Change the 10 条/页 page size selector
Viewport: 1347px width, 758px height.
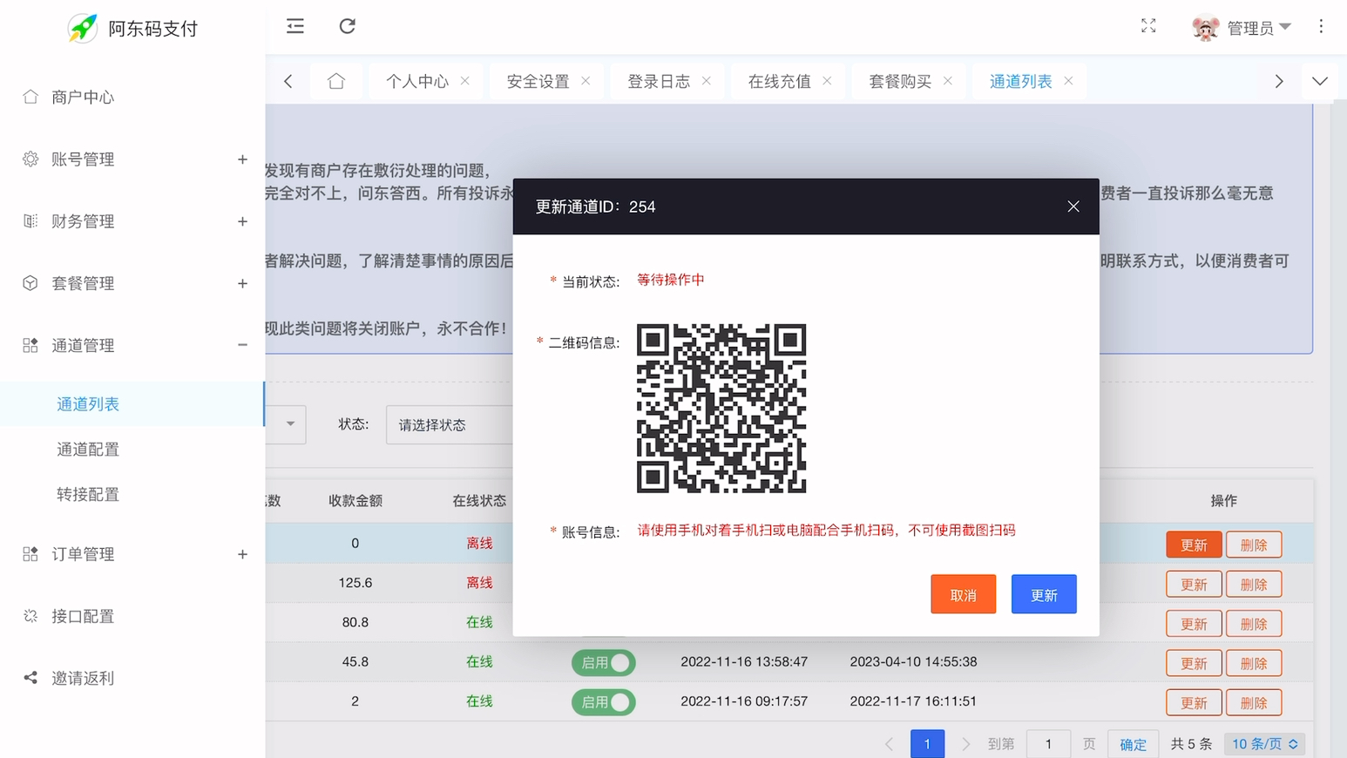(1264, 744)
